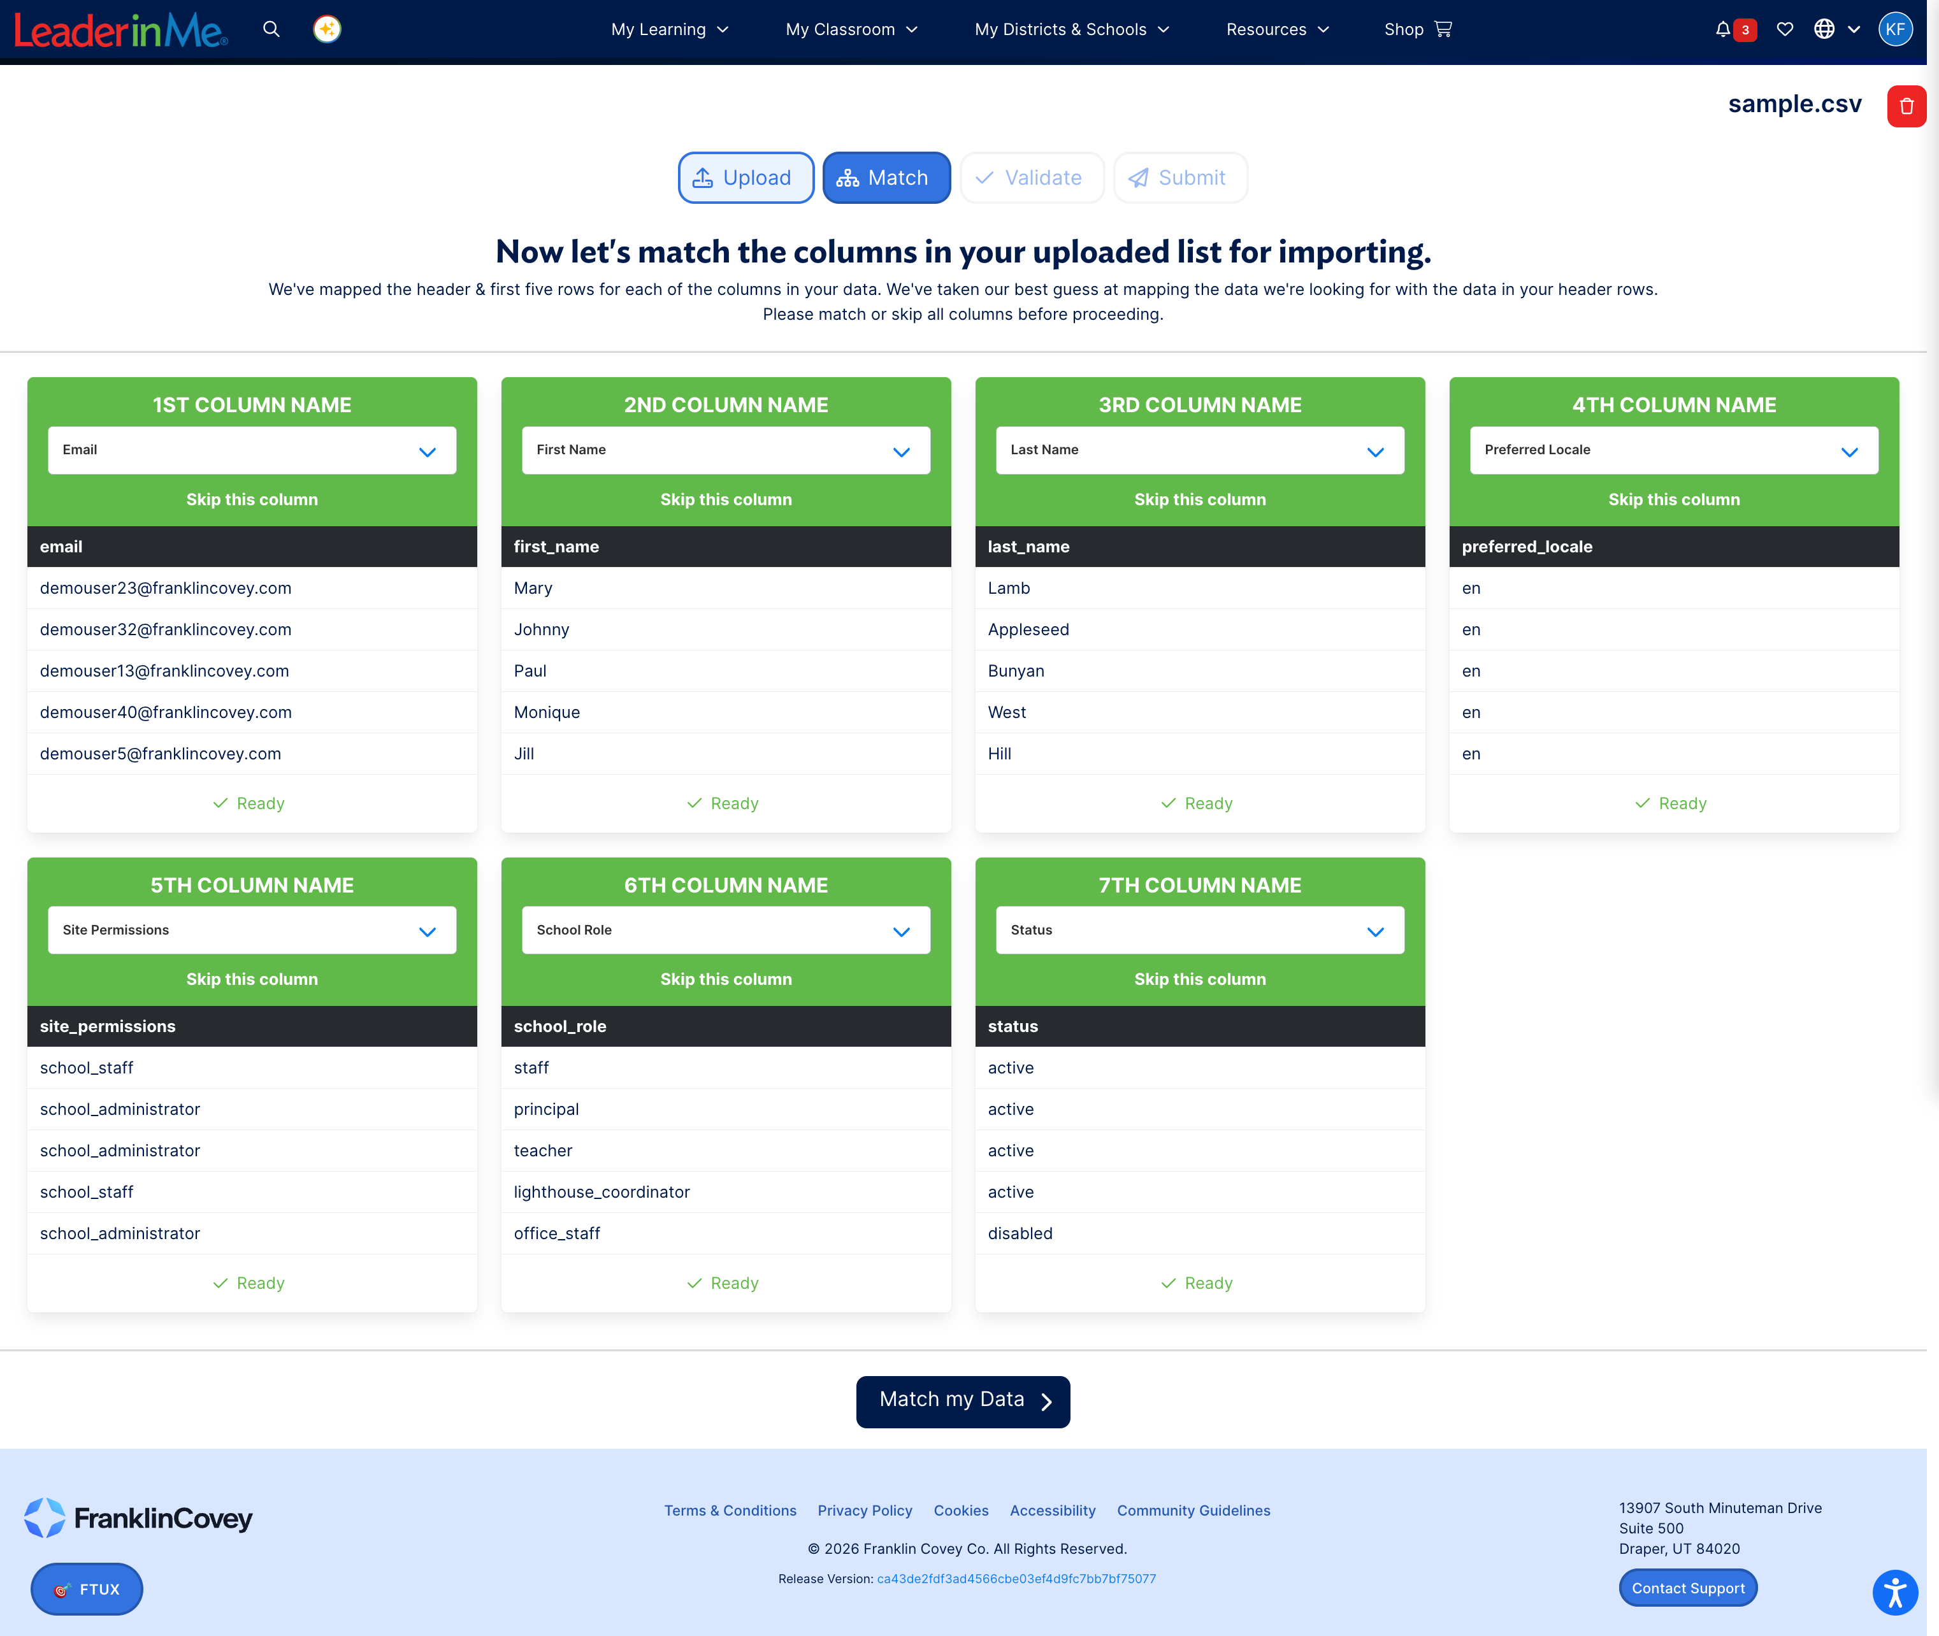The height and width of the screenshot is (1636, 1939).
Task: Open Terms & Conditions link
Action: tap(730, 1510)
